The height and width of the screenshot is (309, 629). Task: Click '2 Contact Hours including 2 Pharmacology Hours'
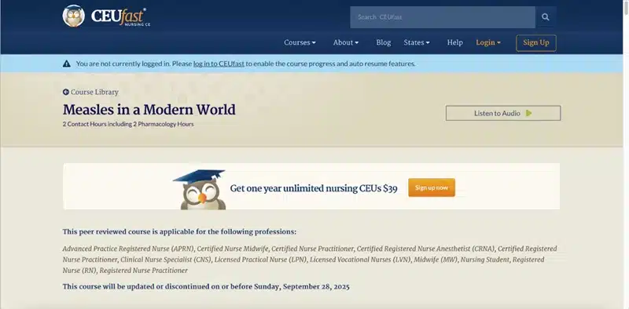click(128, 124)
